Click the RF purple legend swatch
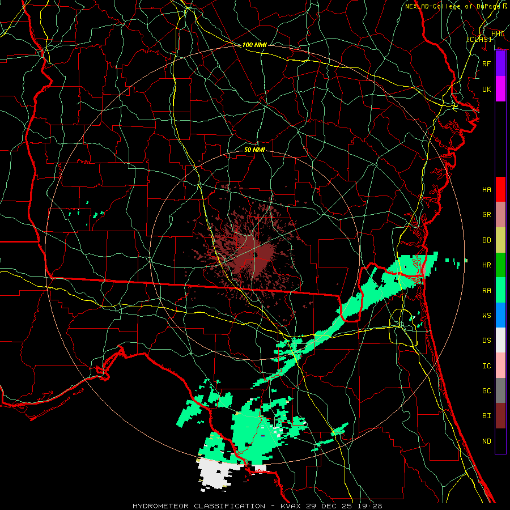The height and width of the screenshot is (510, 510). (x=500, y=63)
